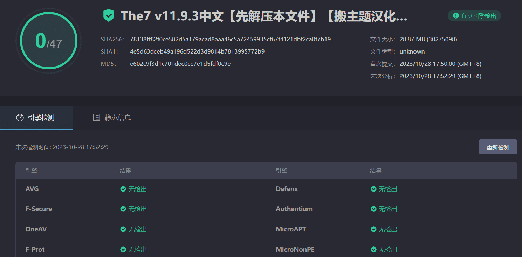Switch to the 引擎检测 tab
Viewport: 522px width, 257px height.
36,118
